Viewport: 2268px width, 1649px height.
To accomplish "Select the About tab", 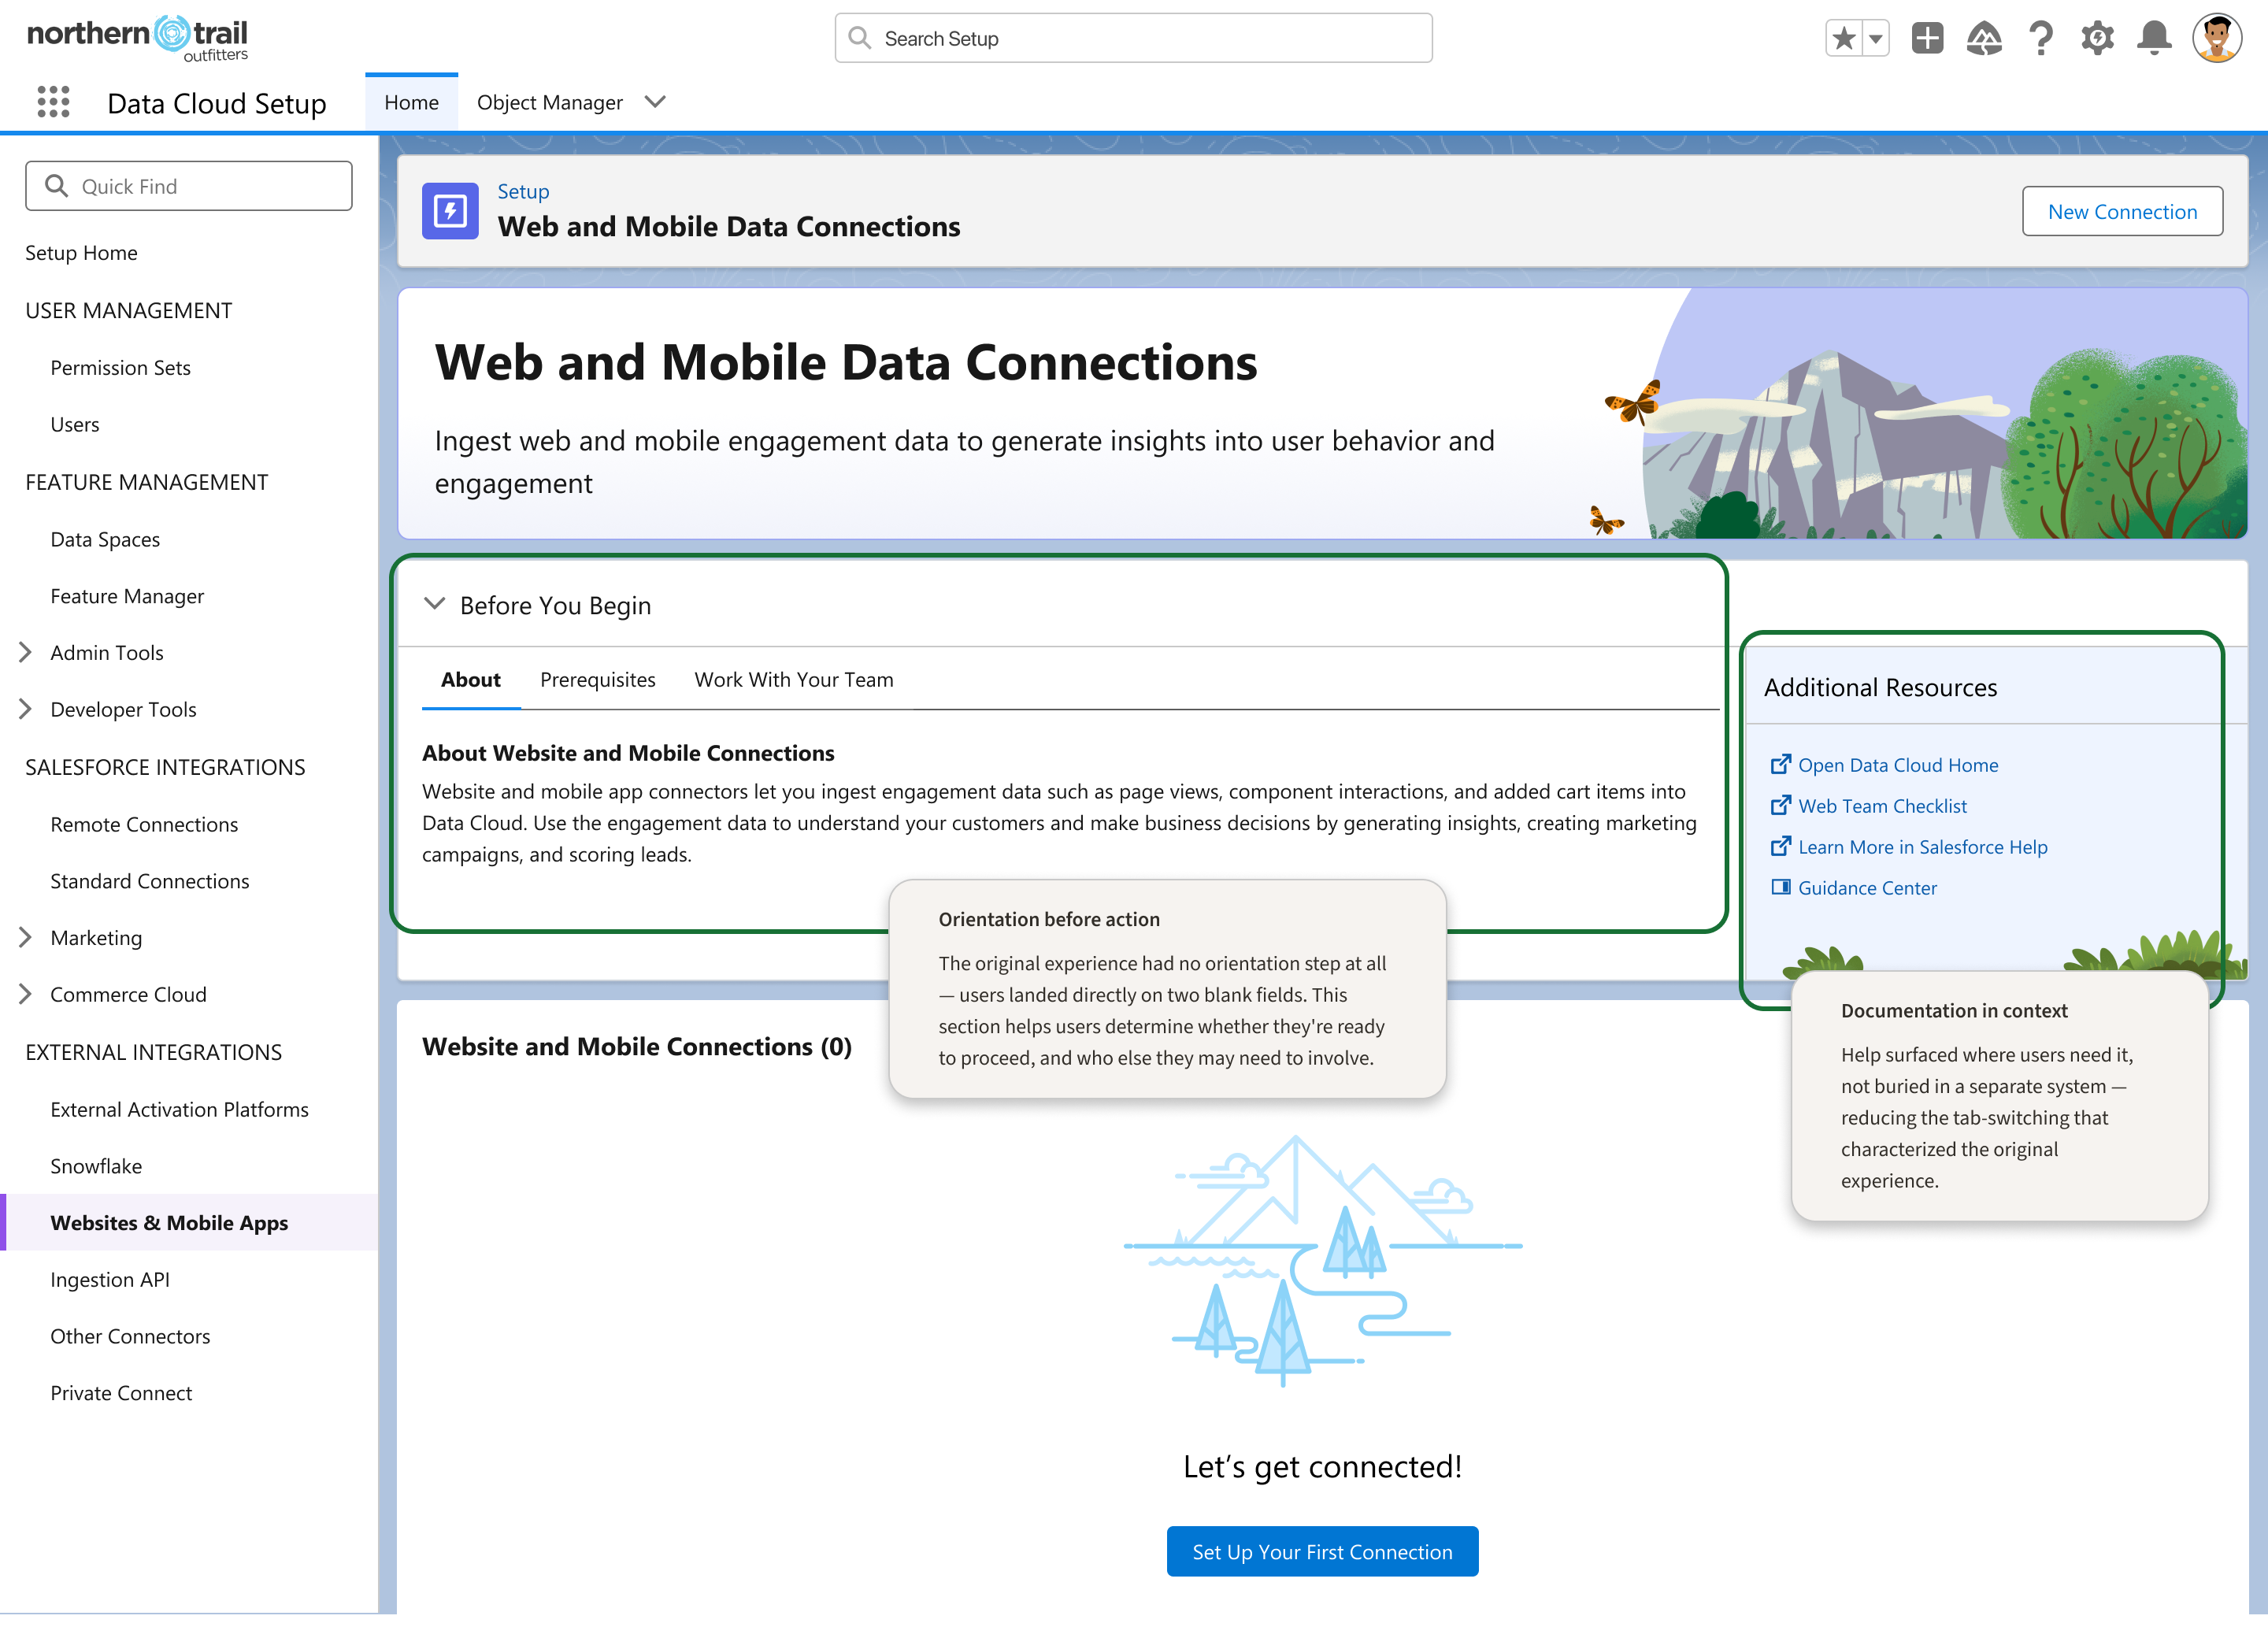I will click(x=471, y=680).
